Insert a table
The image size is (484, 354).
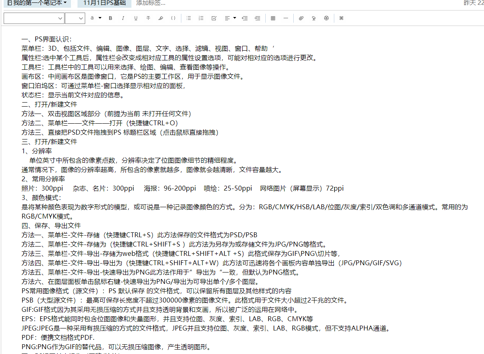(273, 18)
